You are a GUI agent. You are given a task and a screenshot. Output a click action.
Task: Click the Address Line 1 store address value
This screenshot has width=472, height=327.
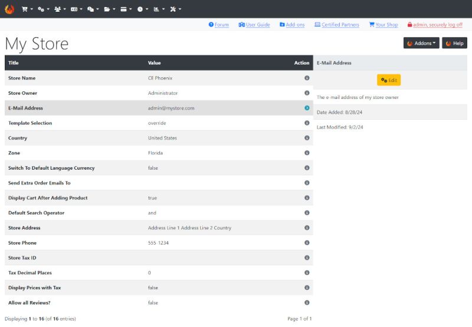(x=189, y=228)
